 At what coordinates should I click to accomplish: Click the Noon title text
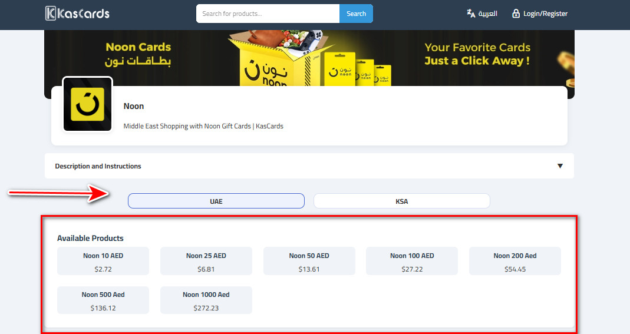pos(133,106)
